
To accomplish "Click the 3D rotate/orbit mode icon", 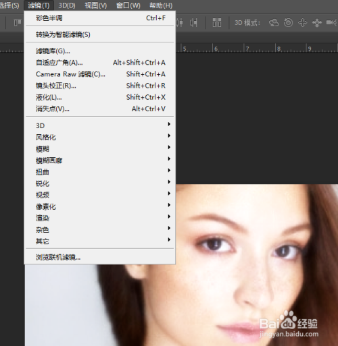I will coord(274,22).
